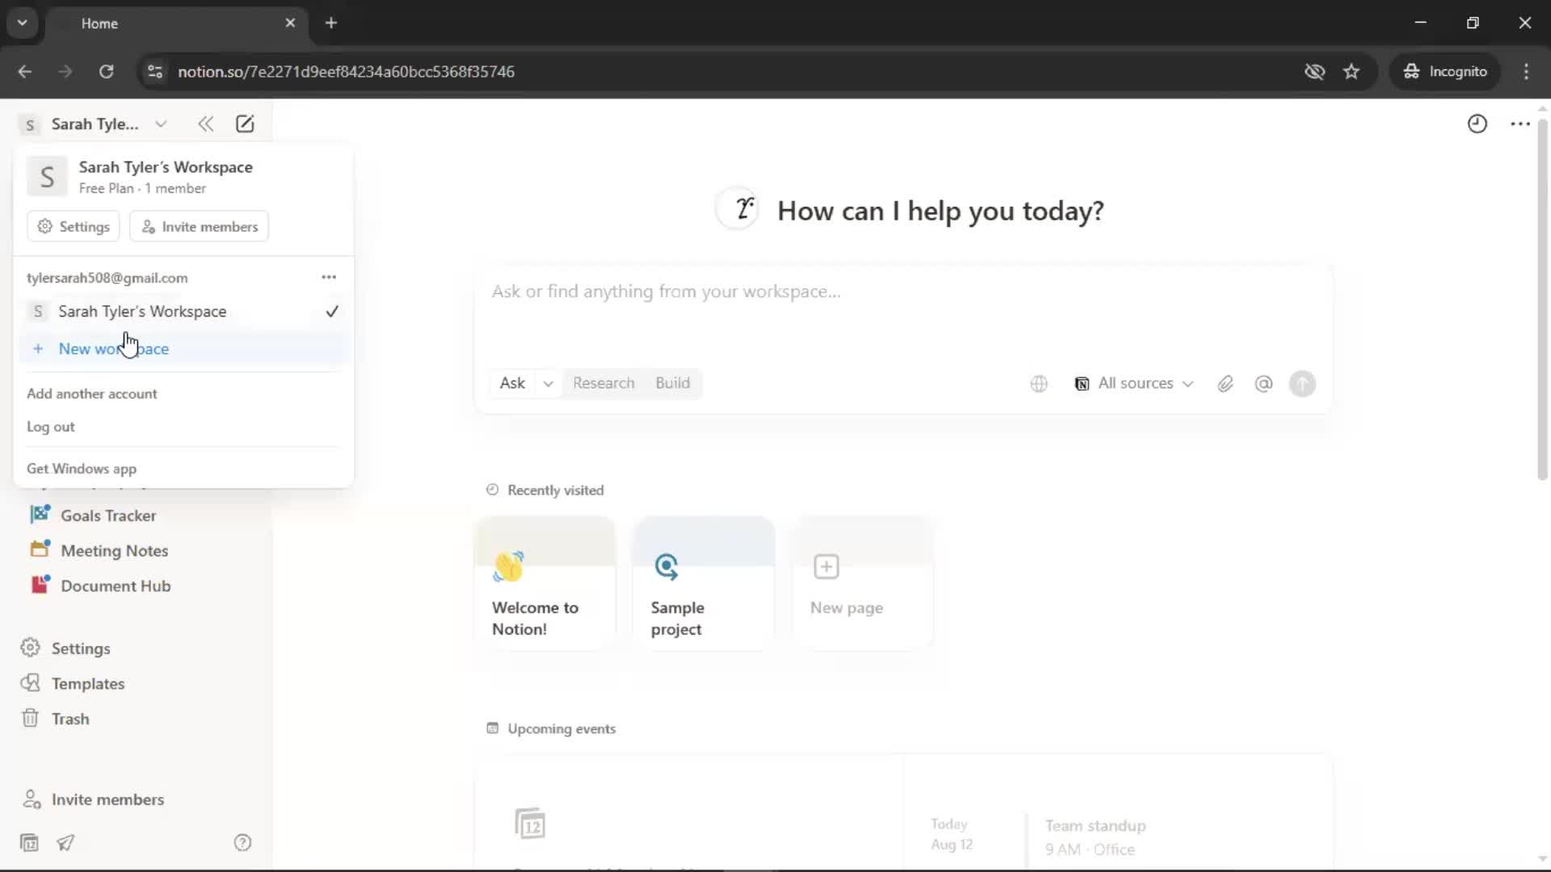Open the All sources dropdown
Screen dimensions: 1551x872
point(1134,384)
